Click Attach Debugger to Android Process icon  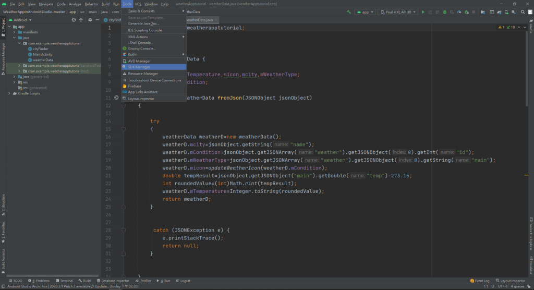pyautogui.click(x=467, y=12)
